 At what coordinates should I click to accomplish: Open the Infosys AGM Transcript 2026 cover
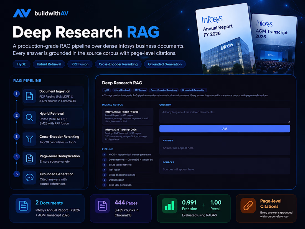pos(275,44)
